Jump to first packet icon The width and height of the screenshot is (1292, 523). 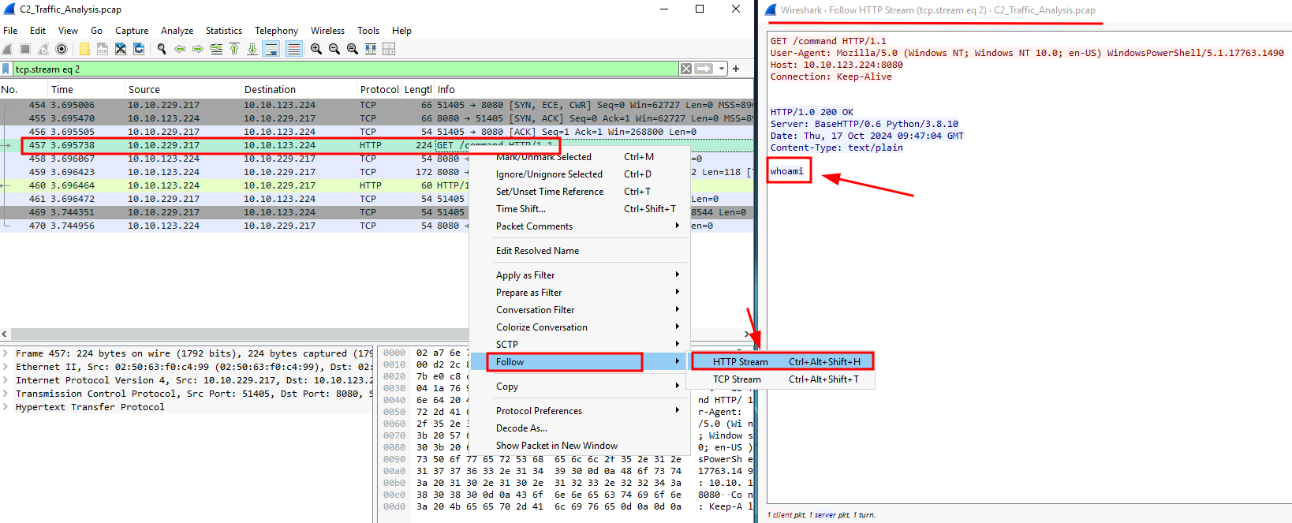coord(234,49)
